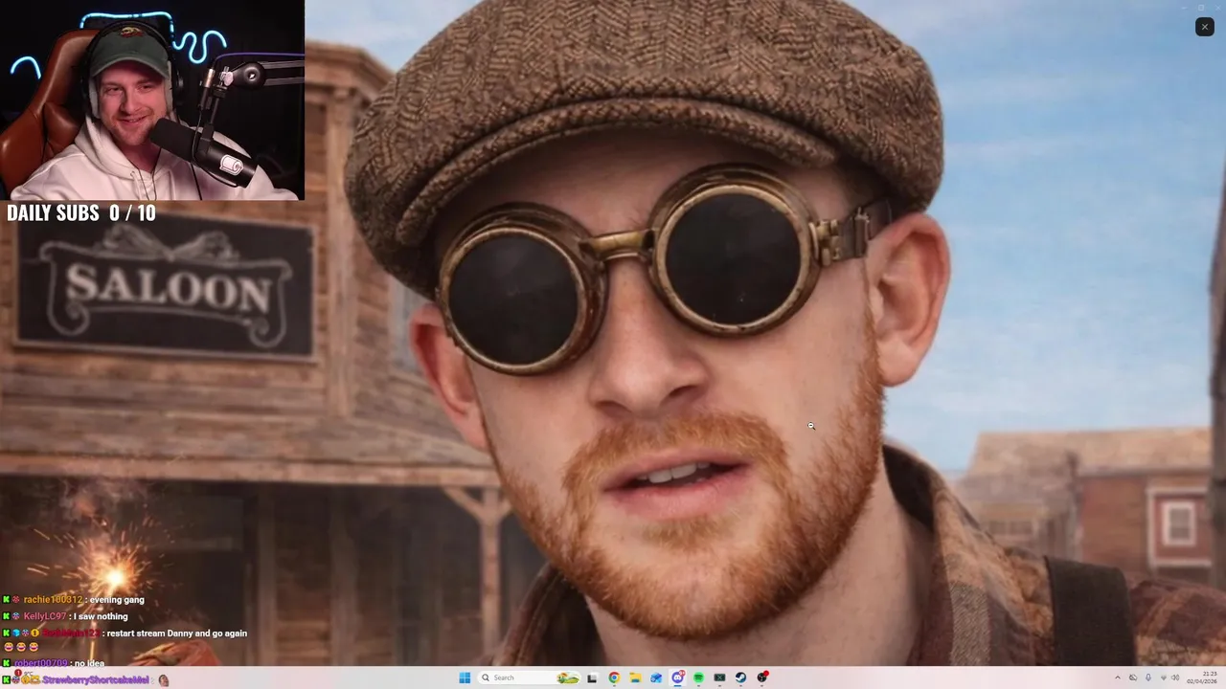1226x689 pixels.
Task: Open the red-badge recording app icon
Action: 762,678
